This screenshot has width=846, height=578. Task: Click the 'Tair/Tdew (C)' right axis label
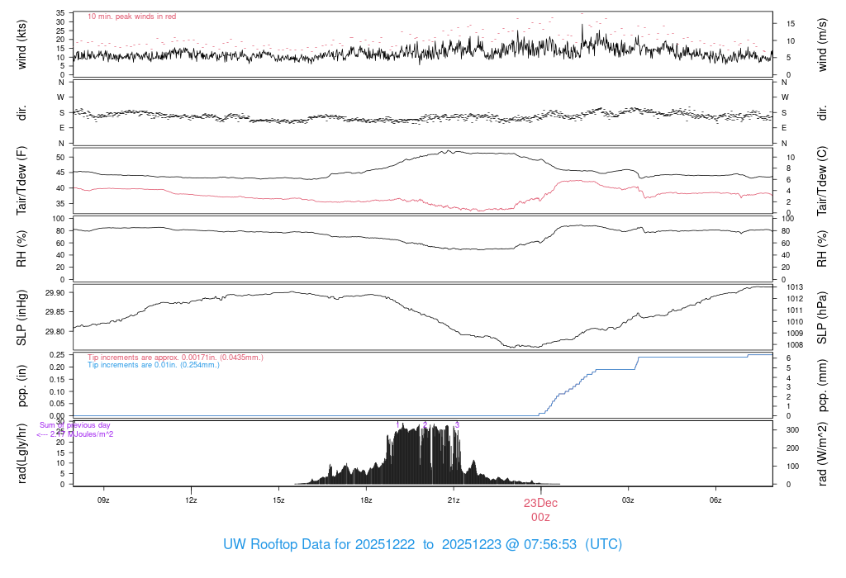click(822, 181)
